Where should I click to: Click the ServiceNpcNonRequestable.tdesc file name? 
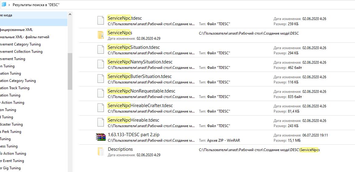coord(142,91)
